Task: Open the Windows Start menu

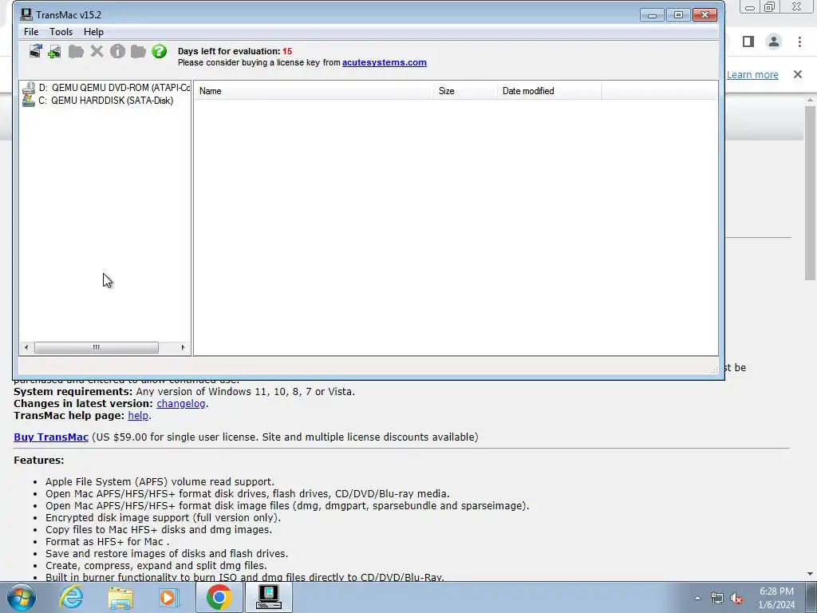Action: point(21,597)
